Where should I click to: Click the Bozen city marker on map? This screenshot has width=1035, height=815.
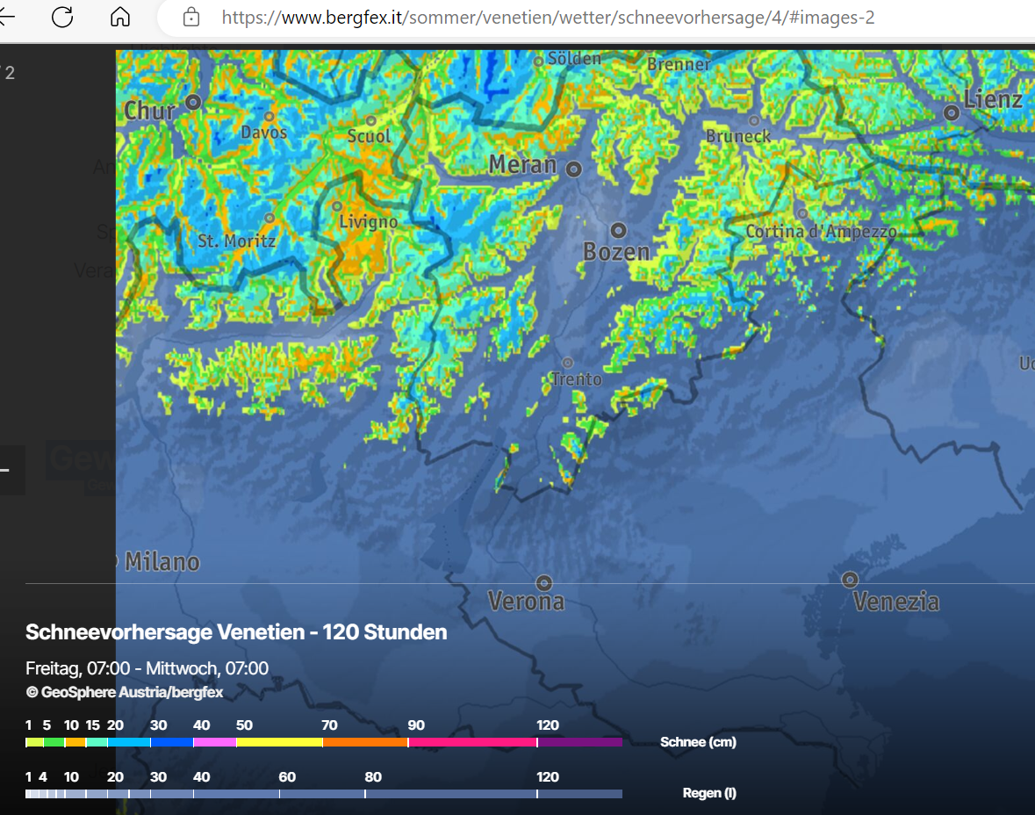[x=618, y=230]
